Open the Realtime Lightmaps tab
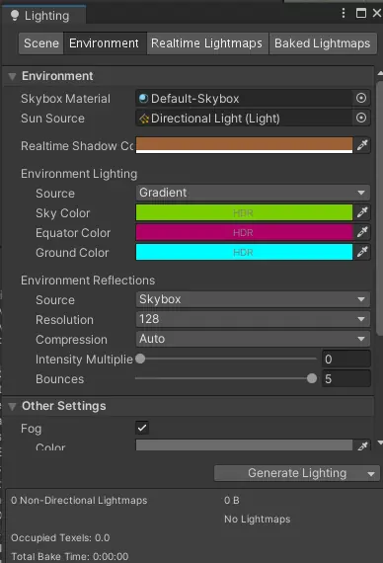 click(x=206, y=43)
